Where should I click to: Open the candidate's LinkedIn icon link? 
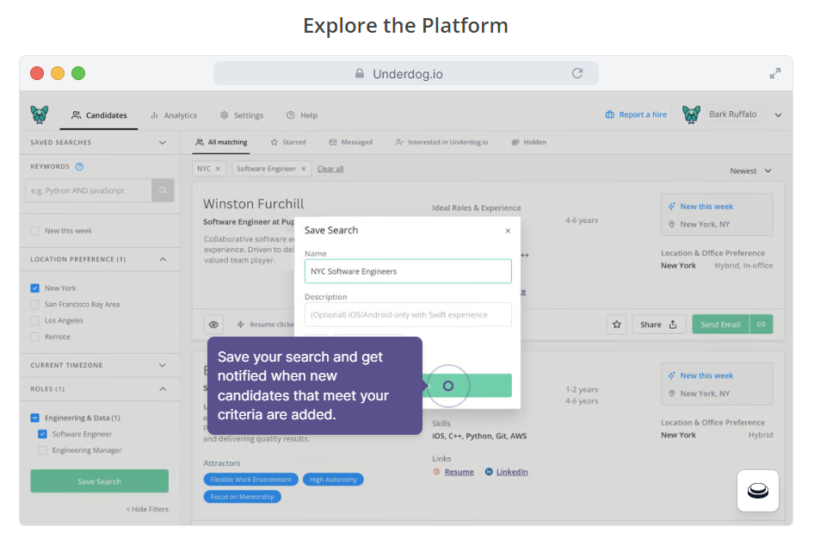(487, 473)
